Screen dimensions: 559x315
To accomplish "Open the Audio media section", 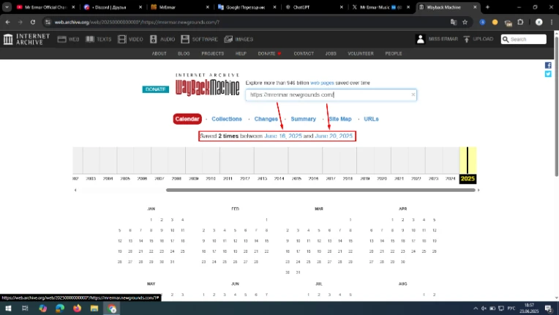I will 162,40.
